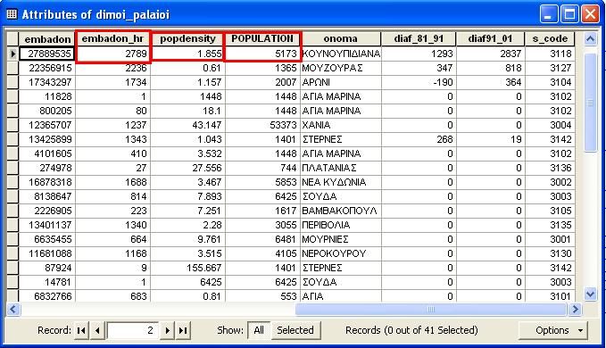Screen dimensions: 606x348
Task: Click popdensity value 1.855
Action: [x=187, y=54]
